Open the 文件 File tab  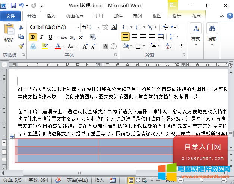pos(10,16)
